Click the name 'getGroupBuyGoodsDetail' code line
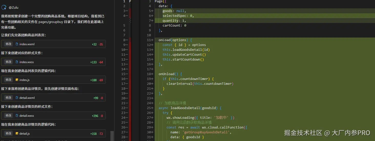Viewport: 375px width, 141px height. pos(201,132)
